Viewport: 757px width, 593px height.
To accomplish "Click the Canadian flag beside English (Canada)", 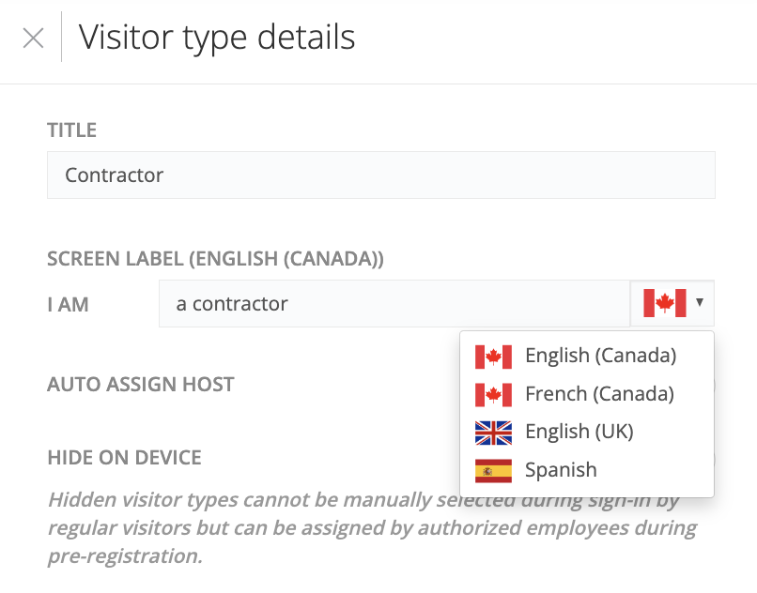I will [x=492, y=357].
